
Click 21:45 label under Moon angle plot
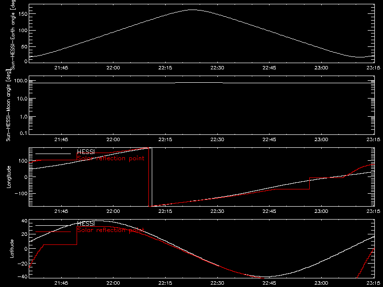tap(61, 139)
